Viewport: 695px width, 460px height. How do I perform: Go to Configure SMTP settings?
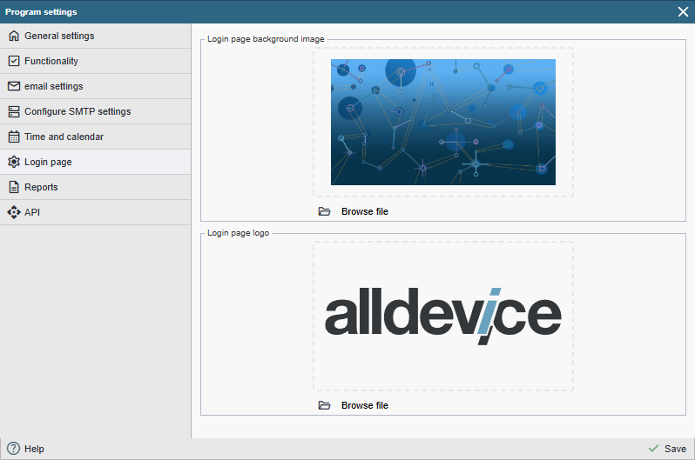[x=95, y=111]
